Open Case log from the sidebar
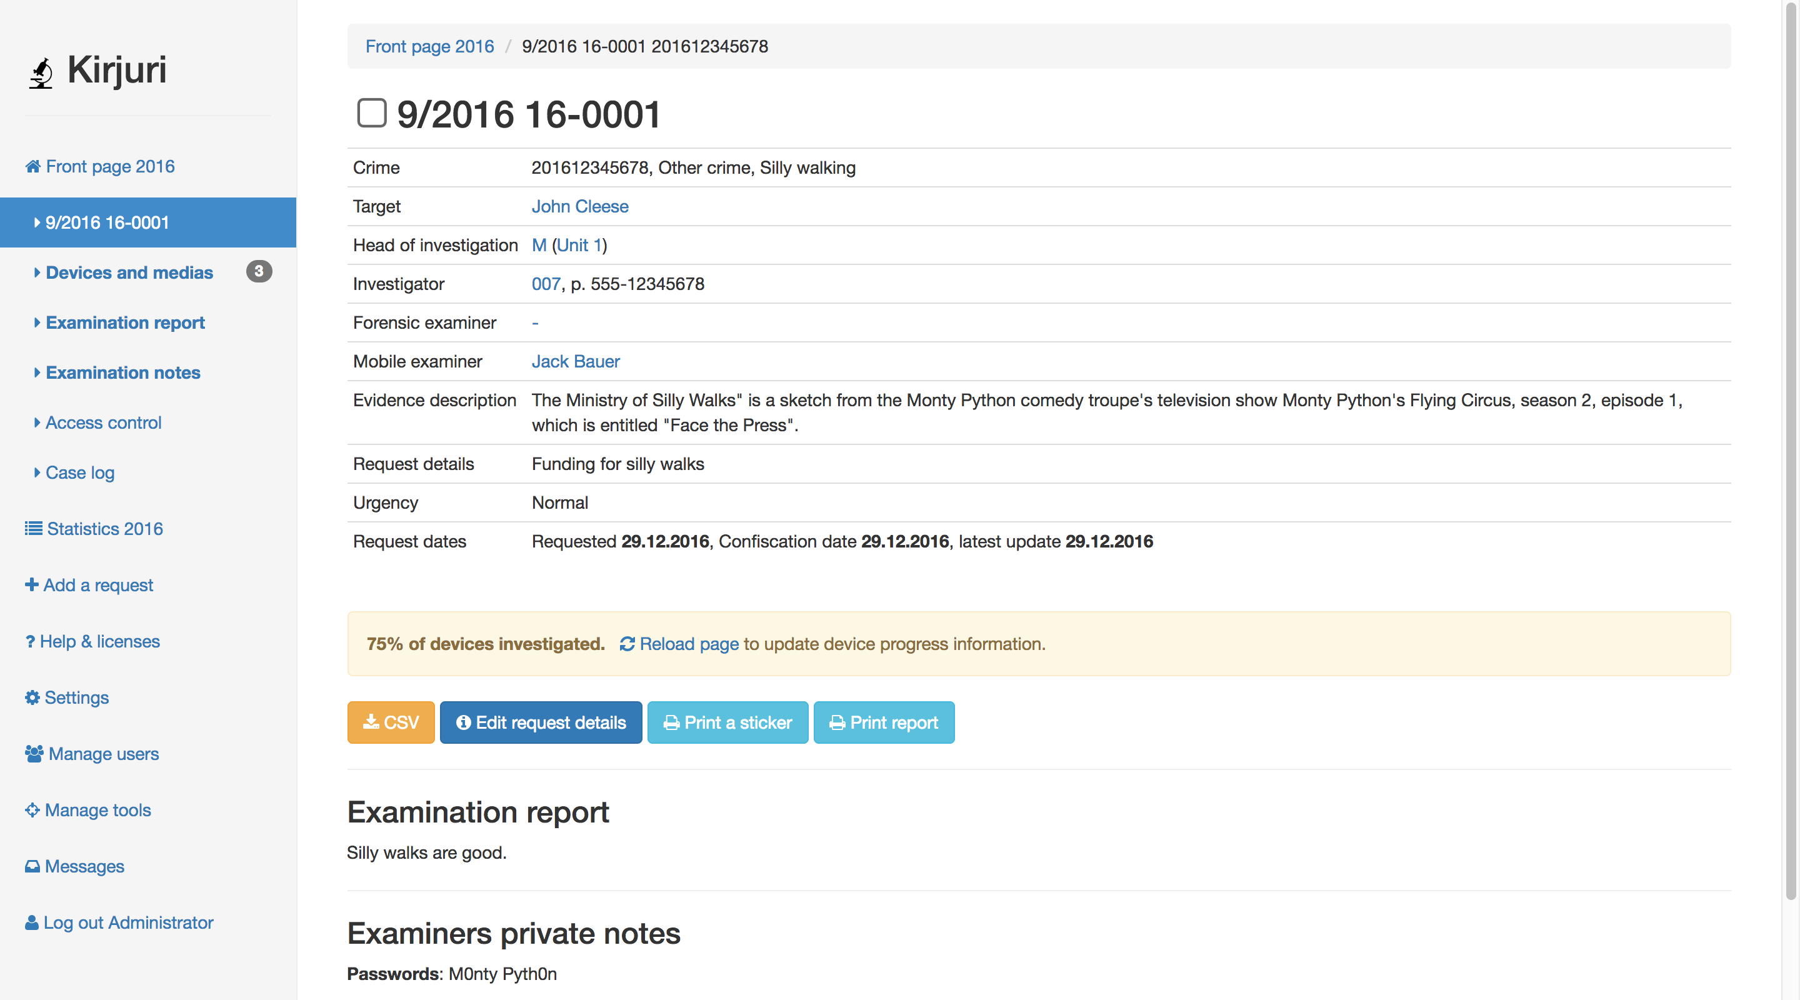The height and width of the screenshot is (1000, 1800). click(x=79, y=472)
